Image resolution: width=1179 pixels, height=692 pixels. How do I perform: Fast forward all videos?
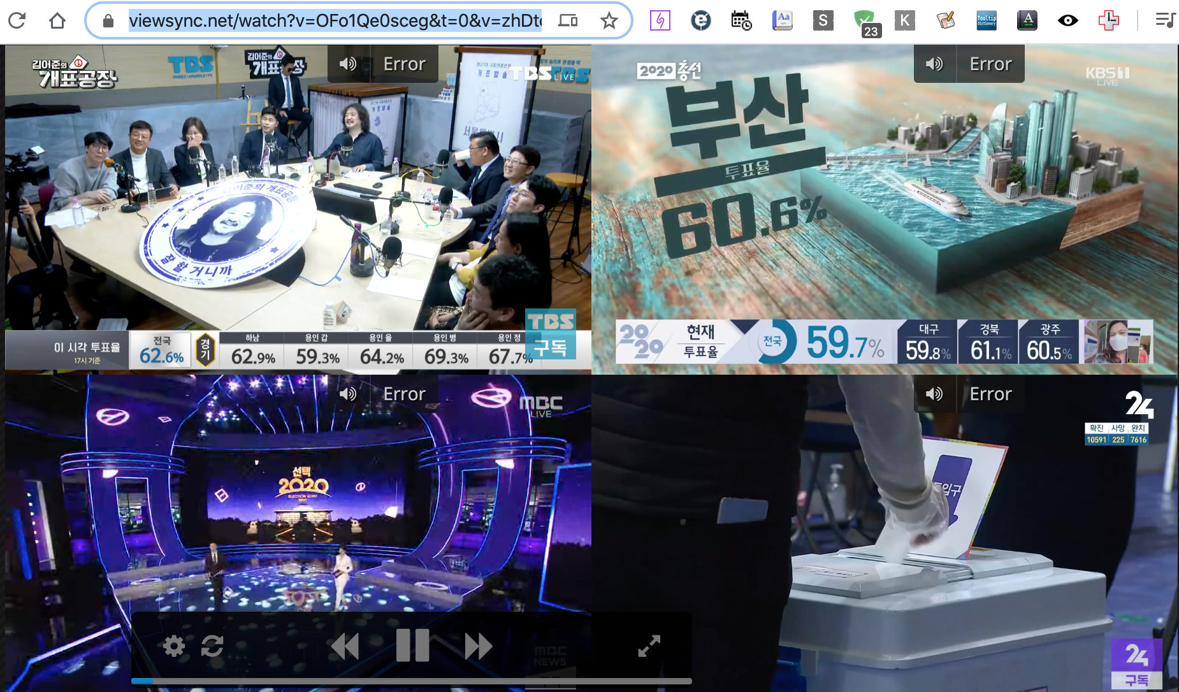pos(479,646)
